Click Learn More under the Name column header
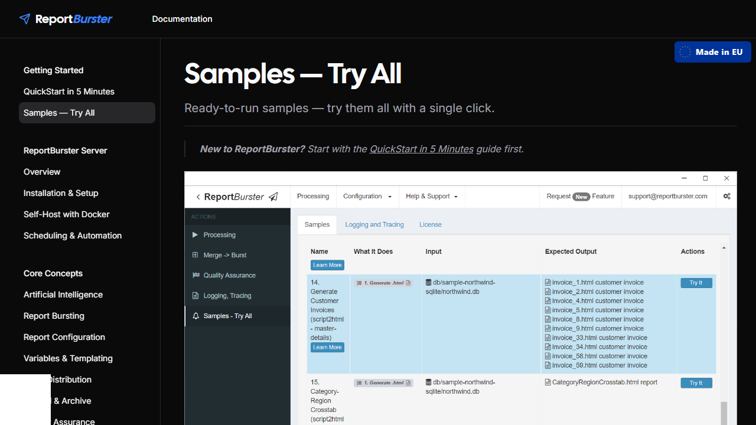 327,265
